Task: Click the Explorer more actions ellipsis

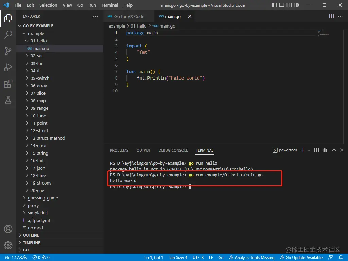Action: click(x=95, y=16)
